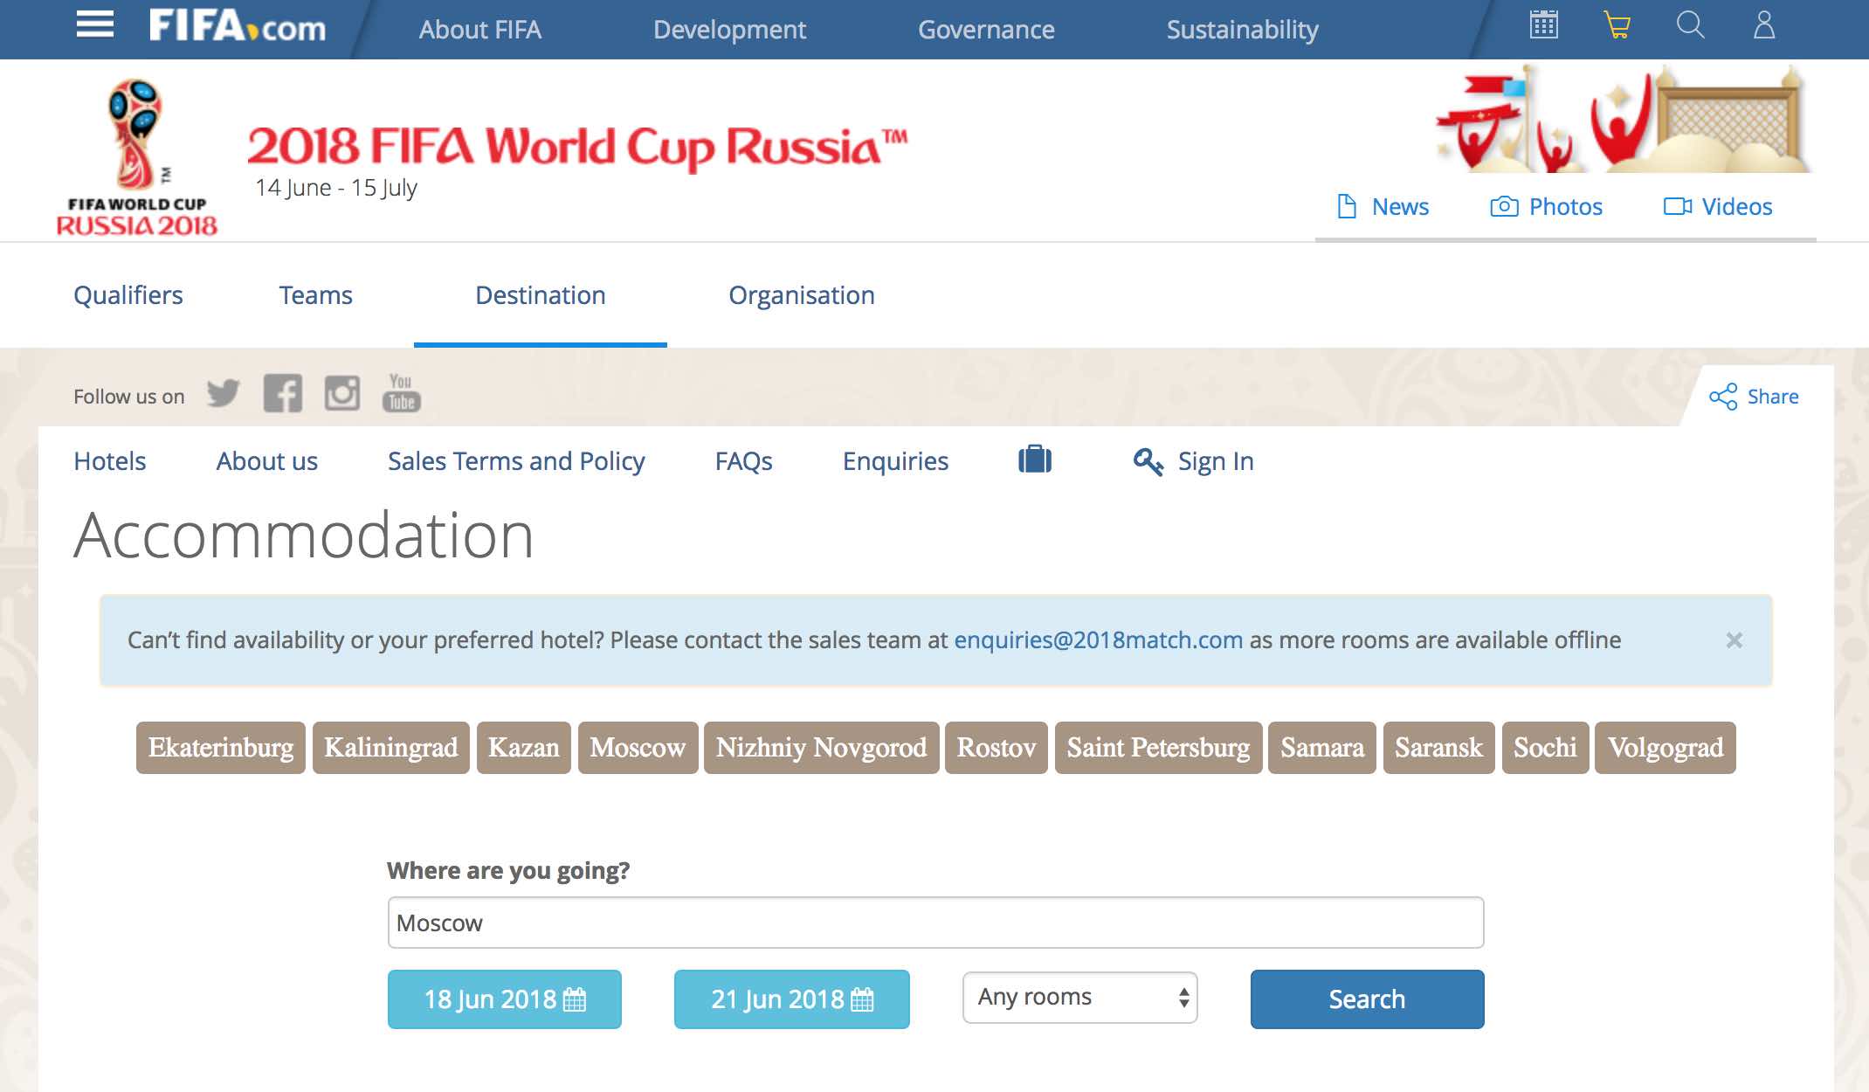Dismiss the availability notice with X
The width and height of the screenshot is (1869, 1092).
point(1735,640)
